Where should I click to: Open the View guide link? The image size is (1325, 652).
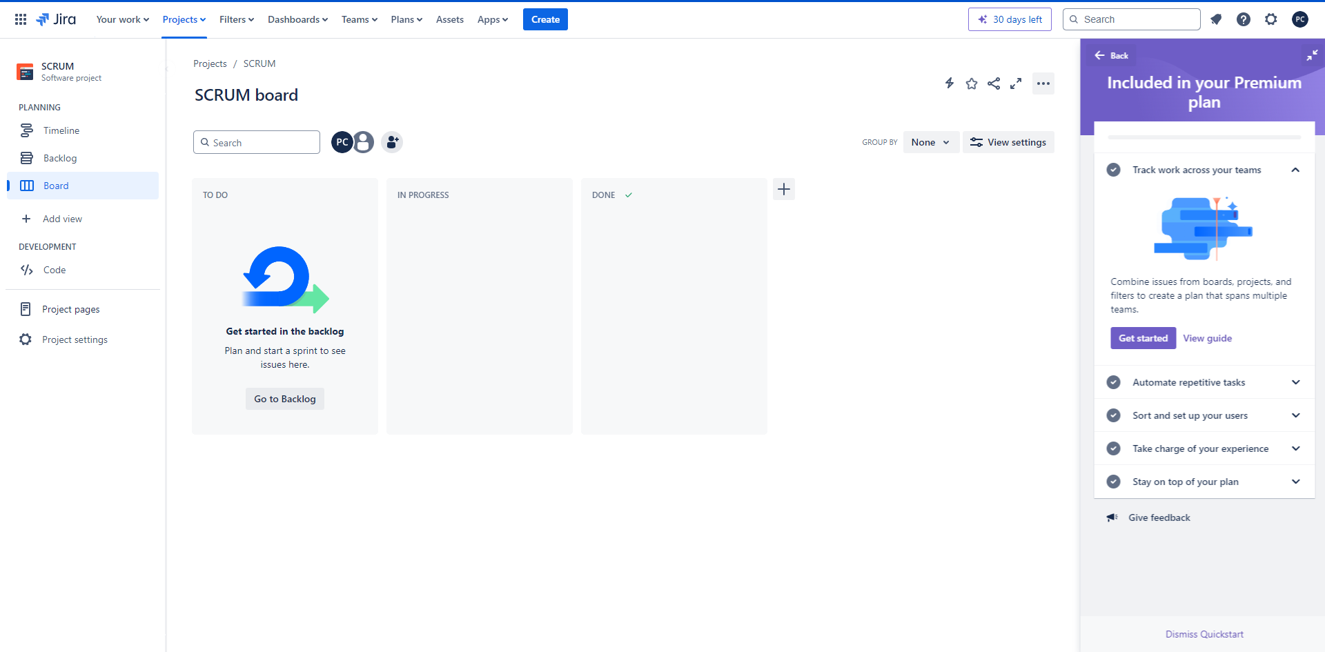pos(1208,338)
